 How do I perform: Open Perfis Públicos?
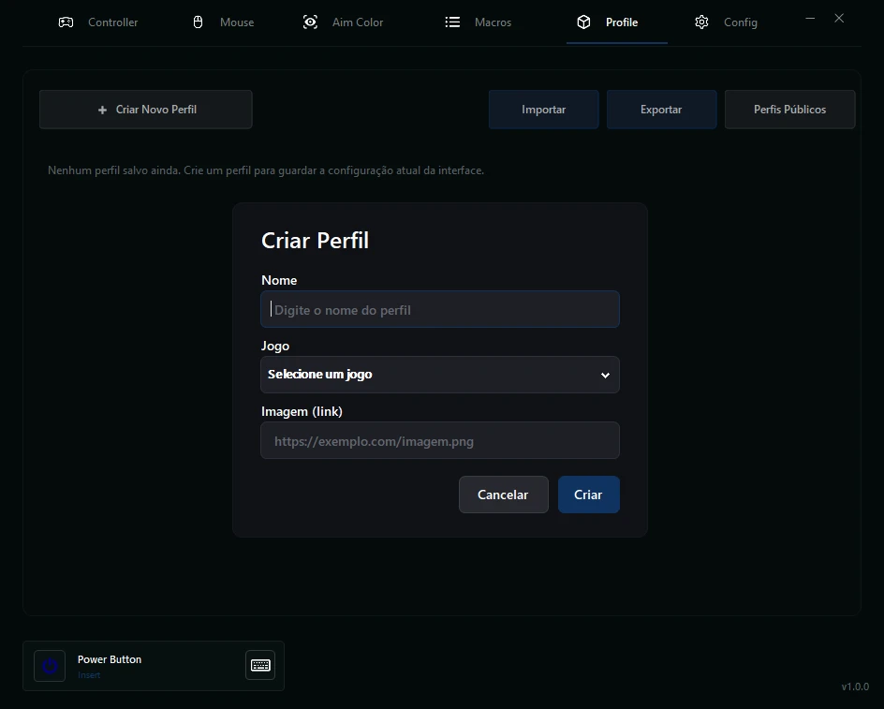[789, 110]
